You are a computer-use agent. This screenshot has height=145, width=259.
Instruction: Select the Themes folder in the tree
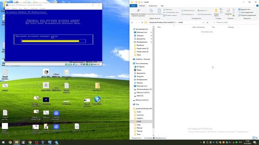pos(139,131)
